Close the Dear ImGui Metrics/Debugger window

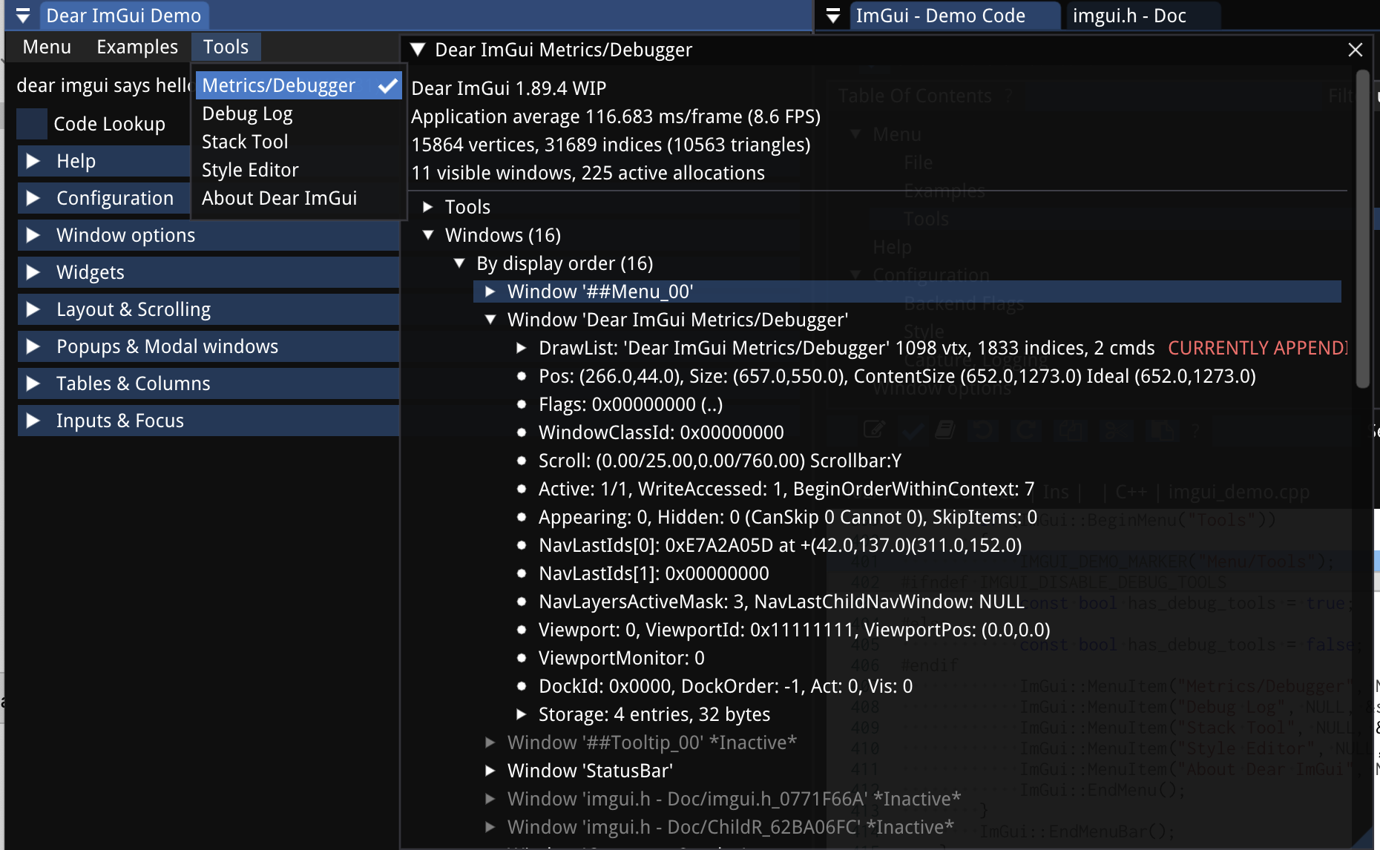[1356, 50]
